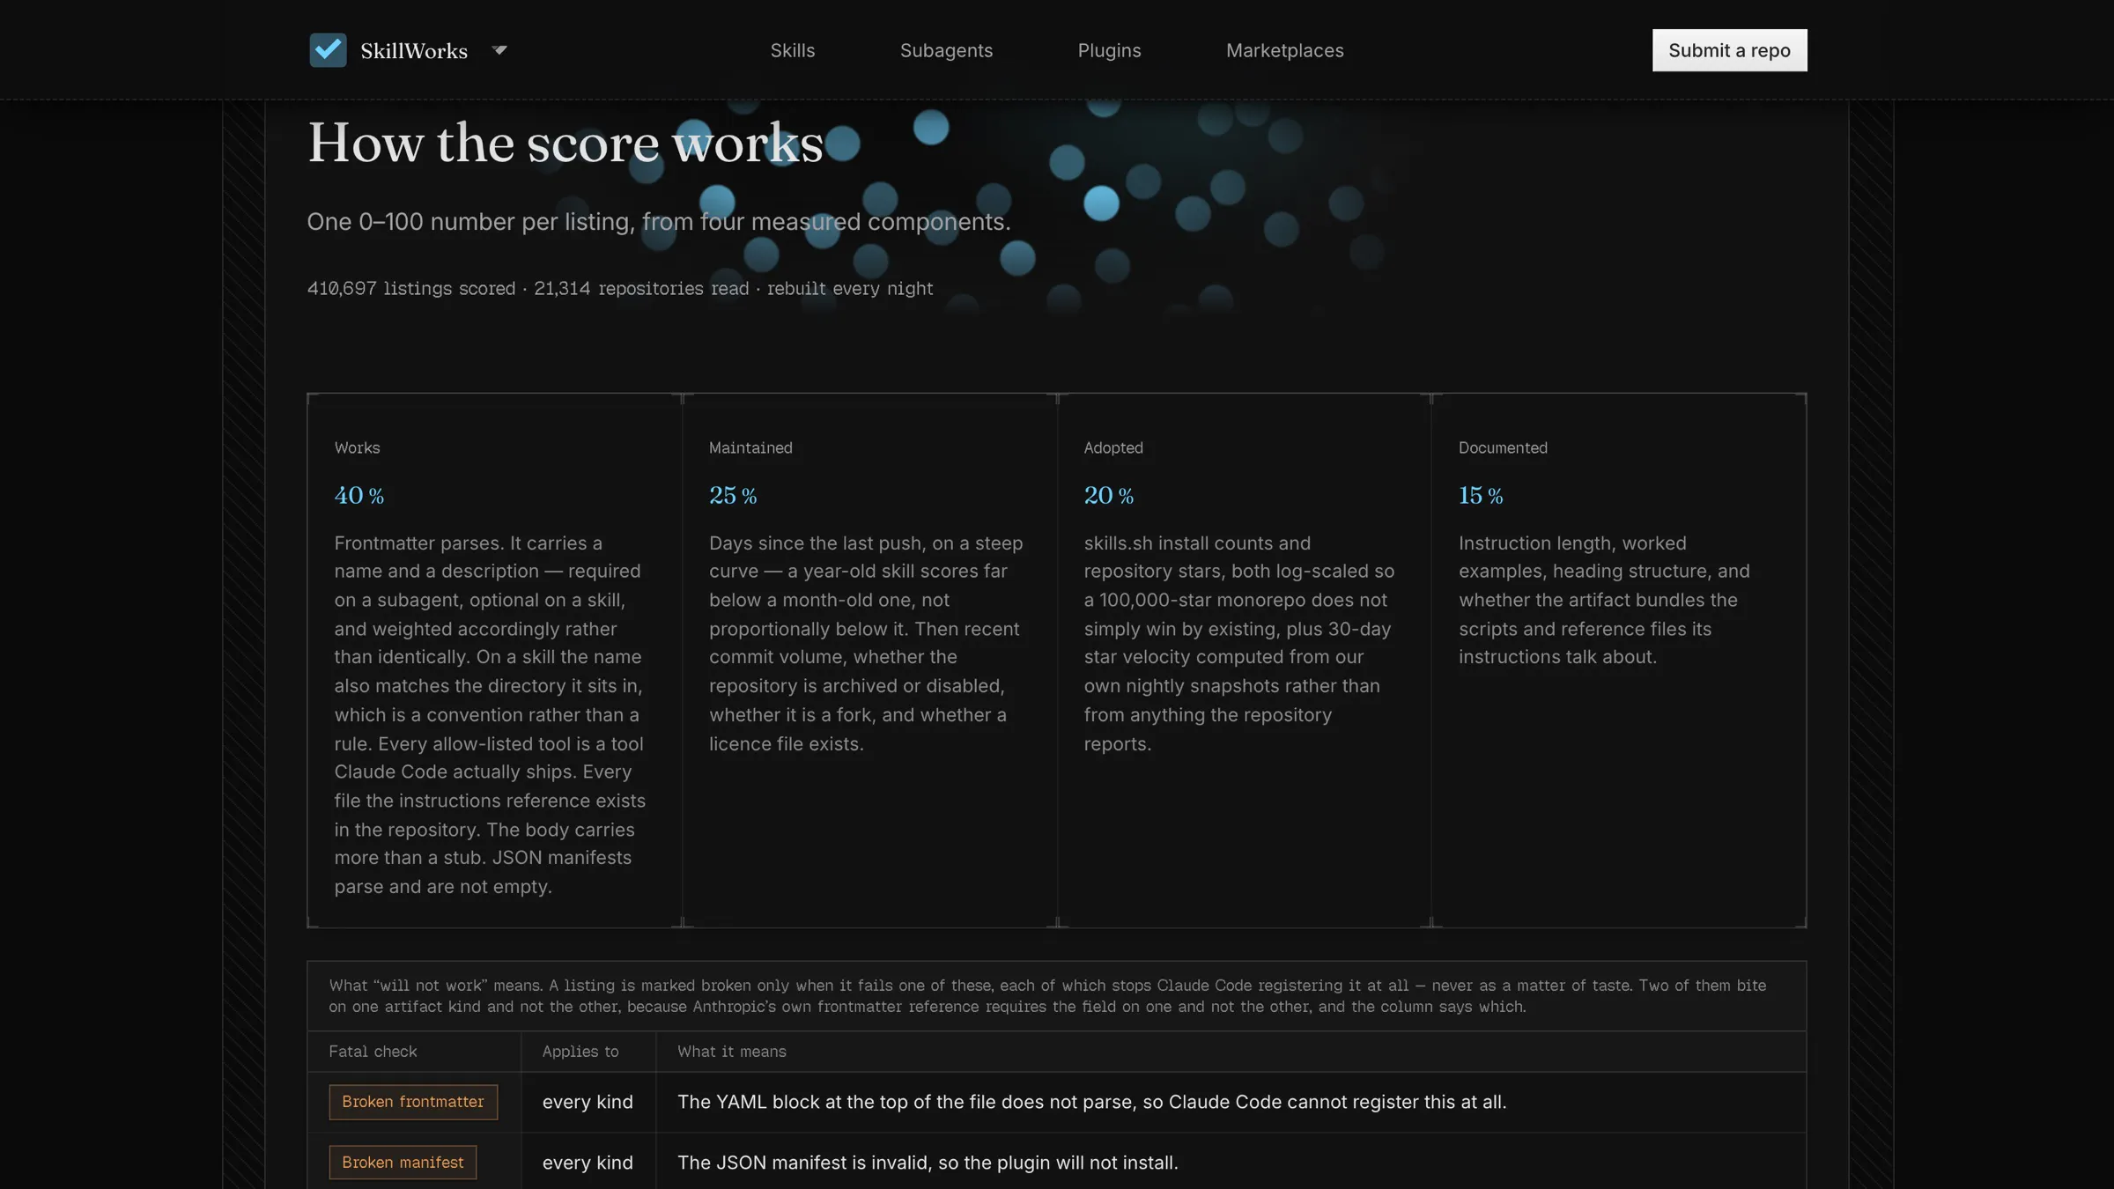The width and height of the screenshot is (2114, 1189).
Task: Click the Broken manifest badge
Action: click(403, 1163)
